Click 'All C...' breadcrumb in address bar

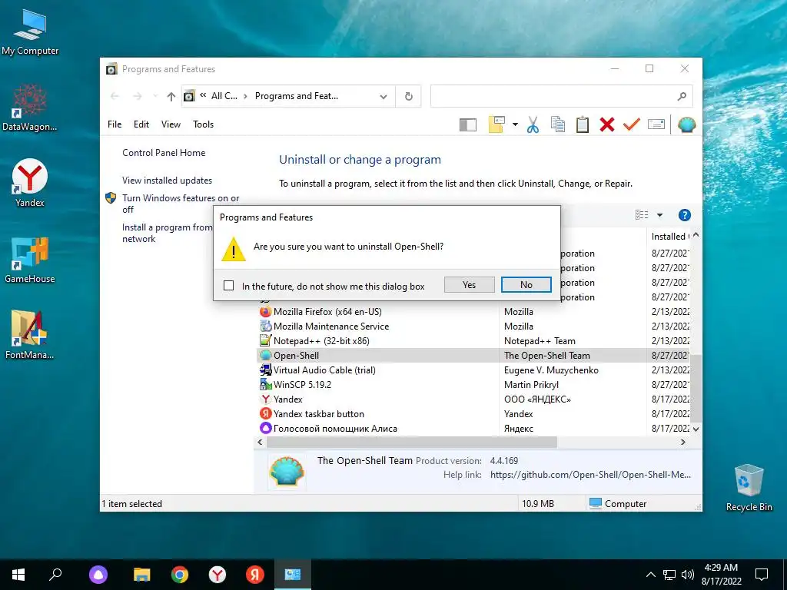point(224,96)
